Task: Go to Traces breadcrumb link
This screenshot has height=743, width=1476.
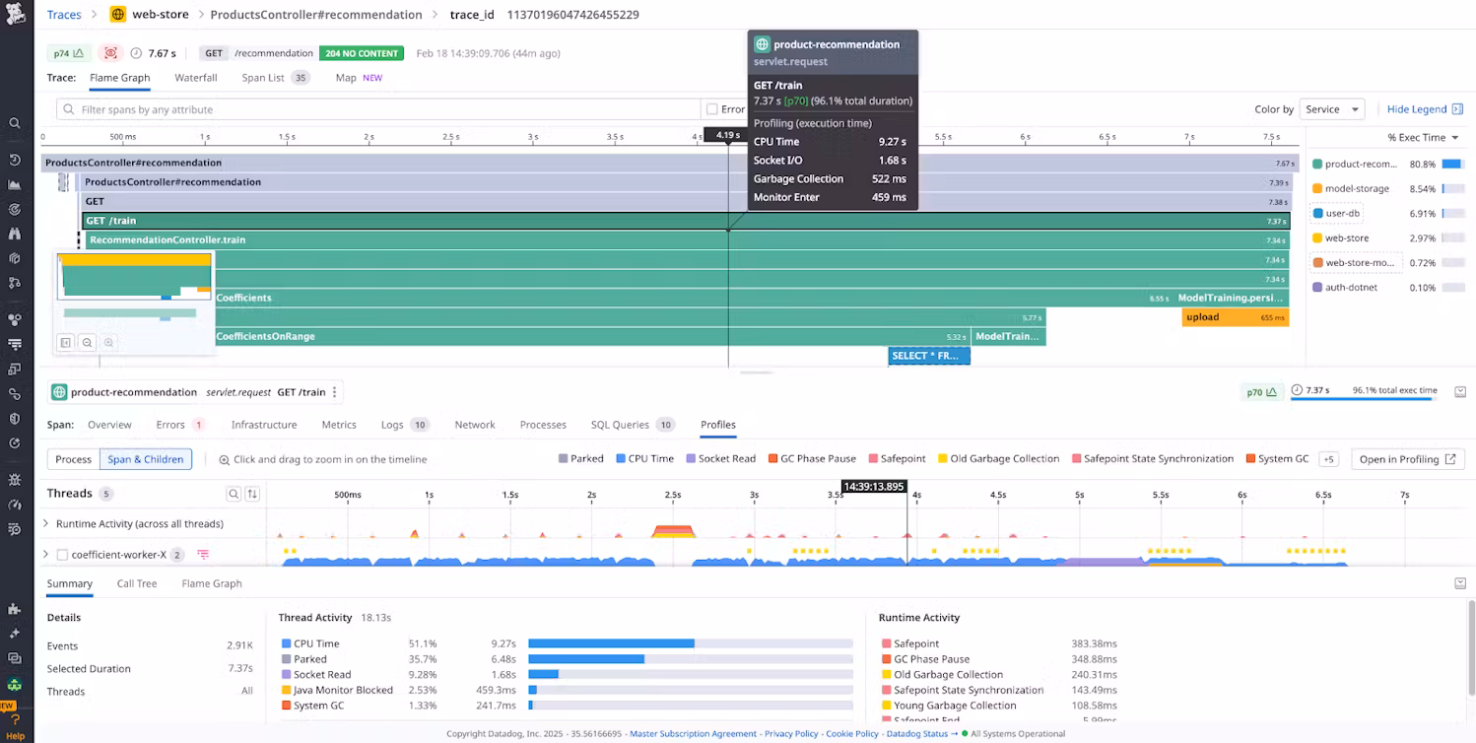Action: pos(64,15)
